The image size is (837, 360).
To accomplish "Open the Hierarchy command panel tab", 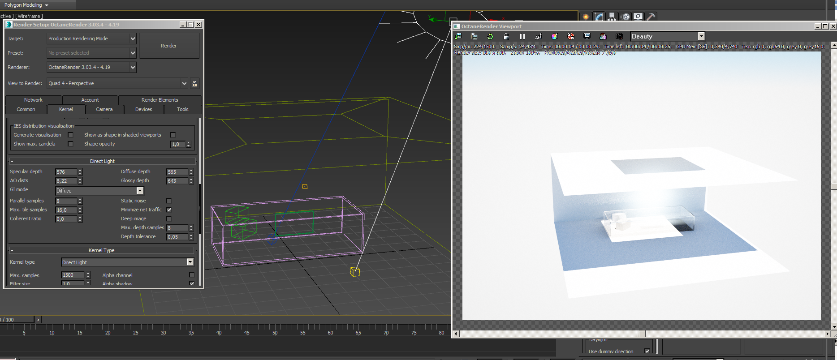I will (612, 17).
